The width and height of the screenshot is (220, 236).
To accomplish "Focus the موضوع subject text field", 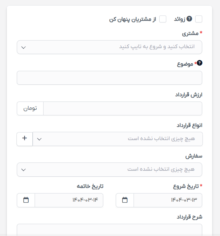I will pyautogui.click(x=110, y=78).
